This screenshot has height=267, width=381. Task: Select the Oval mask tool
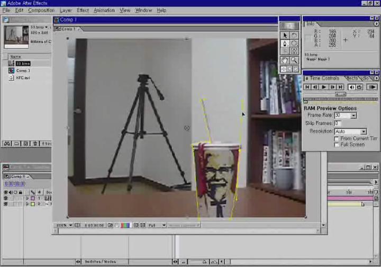click(294, 43)
